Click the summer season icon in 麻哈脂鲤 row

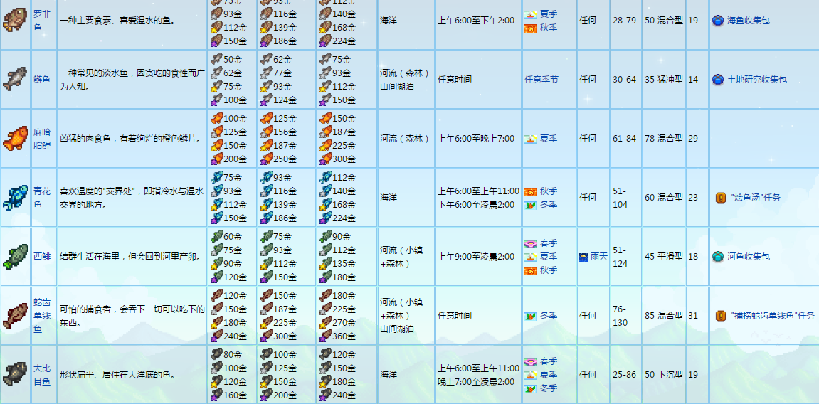pyautogui.click(x=531, y=139)
